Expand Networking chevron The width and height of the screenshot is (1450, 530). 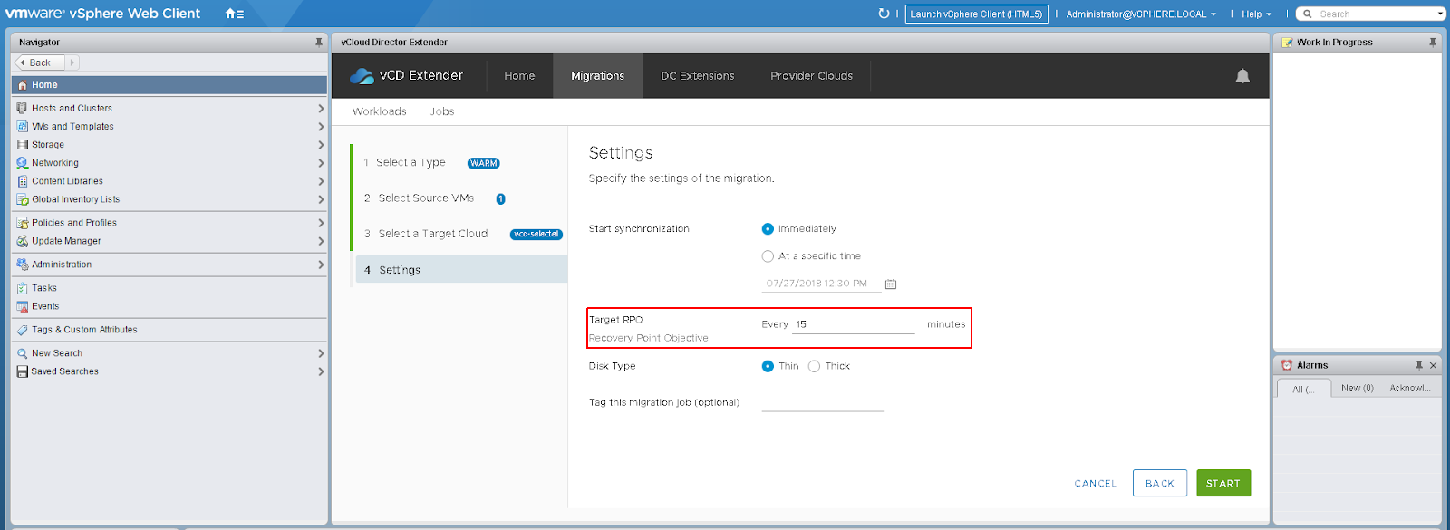click(321, 163)
